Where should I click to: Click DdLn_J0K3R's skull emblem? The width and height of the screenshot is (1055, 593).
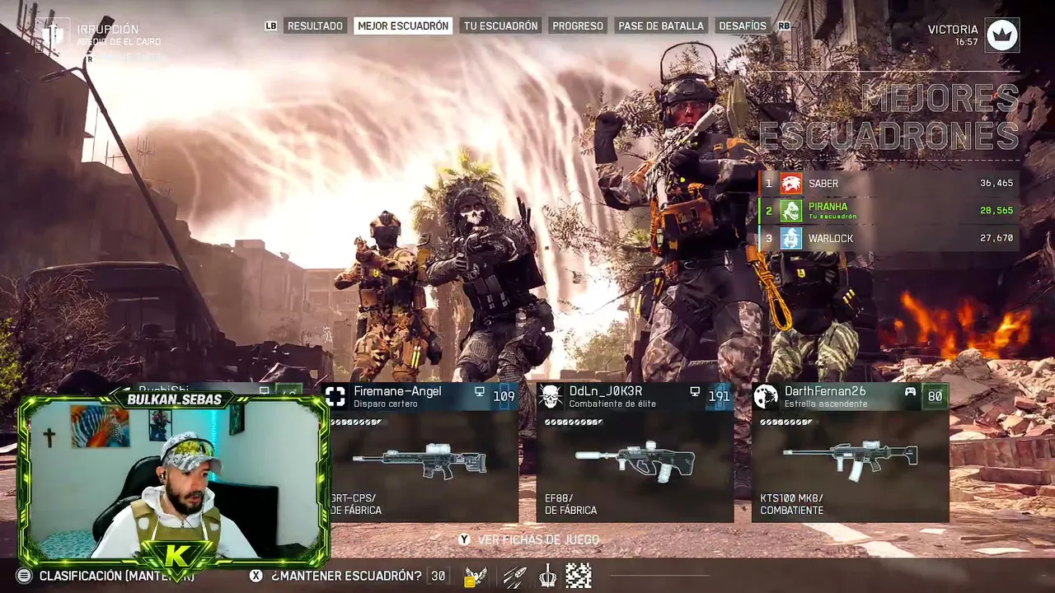(x=551, y=396)
